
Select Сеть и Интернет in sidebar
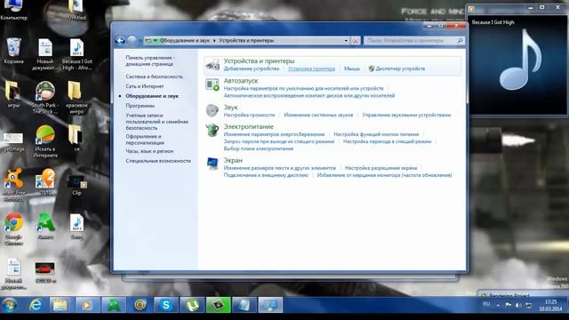tap(144, 86)
